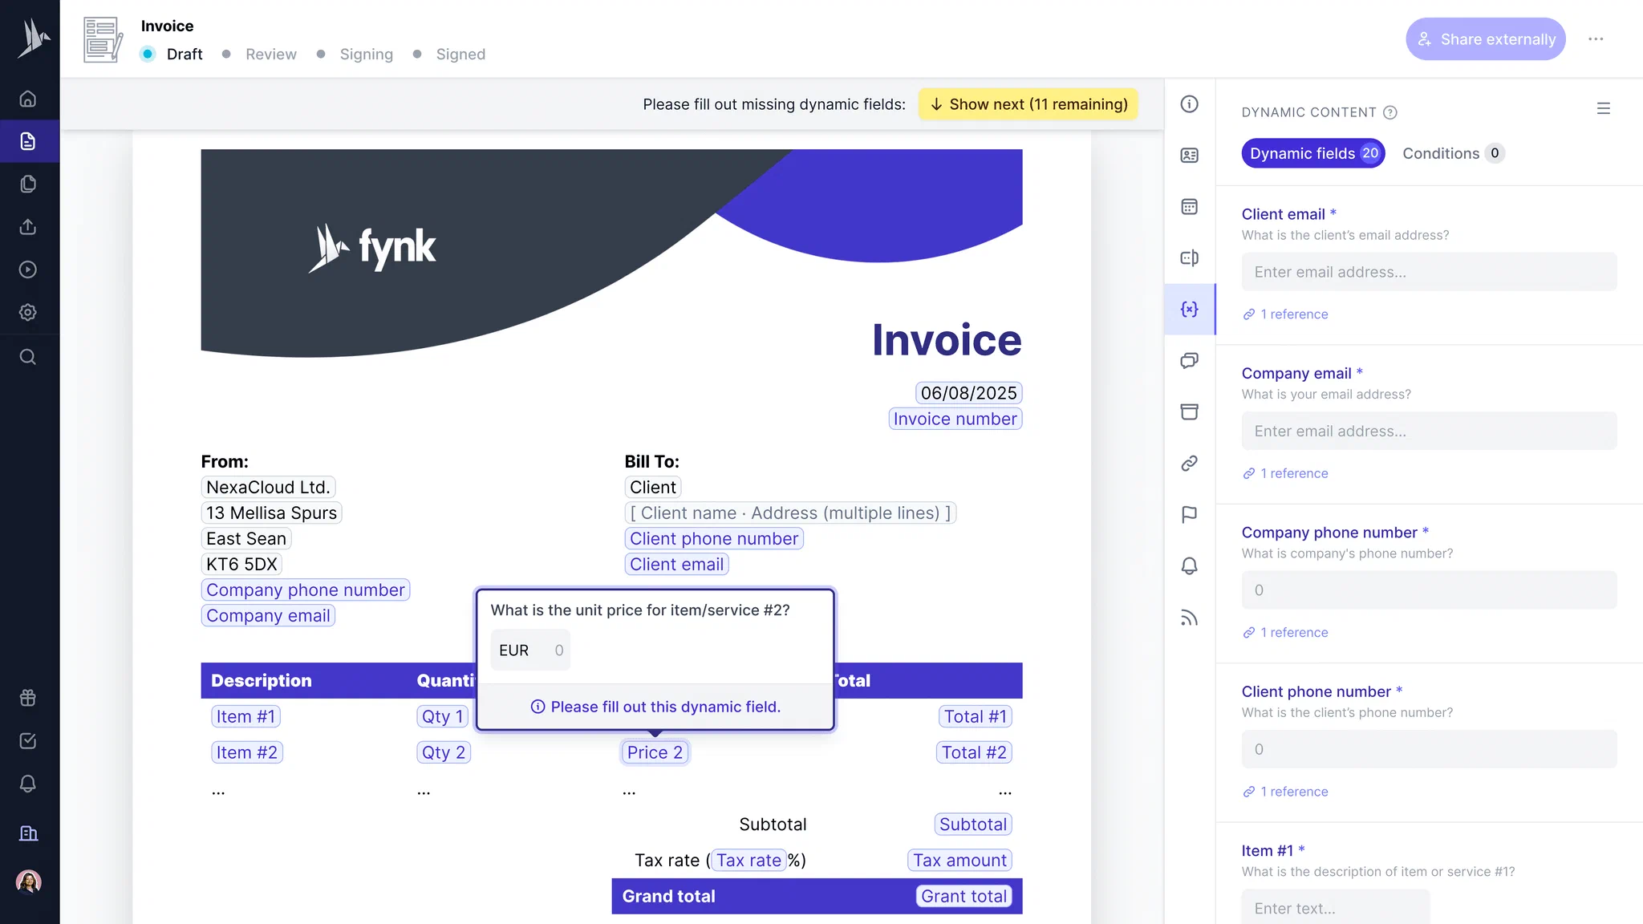Open the dynamic content list menu icon
The image size is (1643, 924).
1604,108
